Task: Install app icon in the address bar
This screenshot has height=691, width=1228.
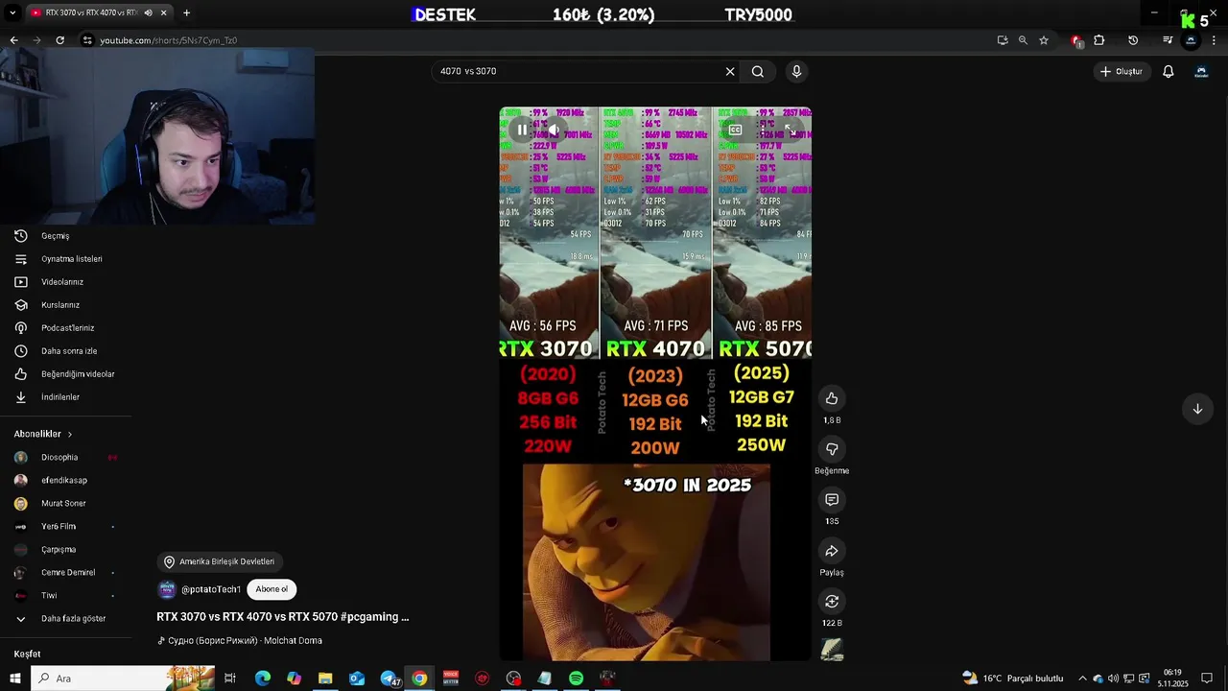Action: click(1003, 40)
